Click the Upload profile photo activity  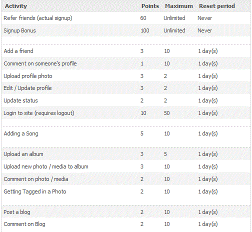(x=28, y=76)
